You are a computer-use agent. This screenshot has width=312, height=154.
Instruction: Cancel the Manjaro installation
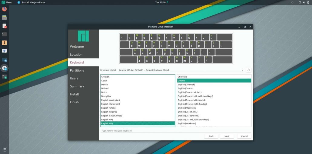point(244,136)
